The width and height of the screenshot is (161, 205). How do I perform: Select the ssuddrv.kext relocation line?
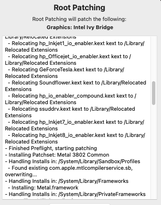click(70, 112)
